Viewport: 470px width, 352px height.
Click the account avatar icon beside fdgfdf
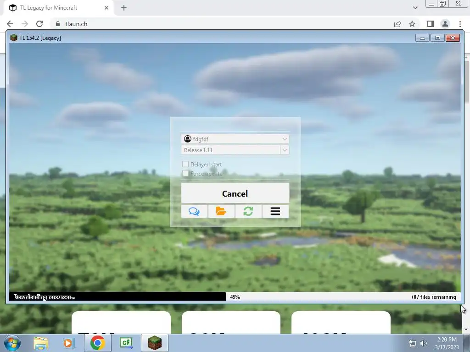point(188,139)
